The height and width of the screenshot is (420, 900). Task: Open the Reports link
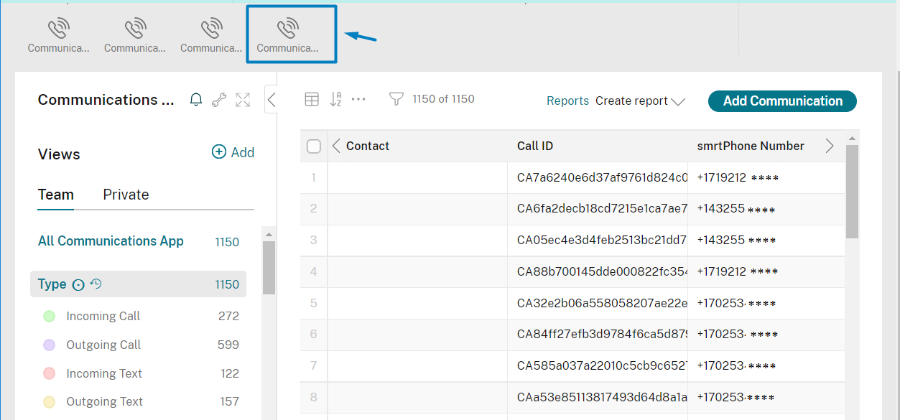pos(567,101)
